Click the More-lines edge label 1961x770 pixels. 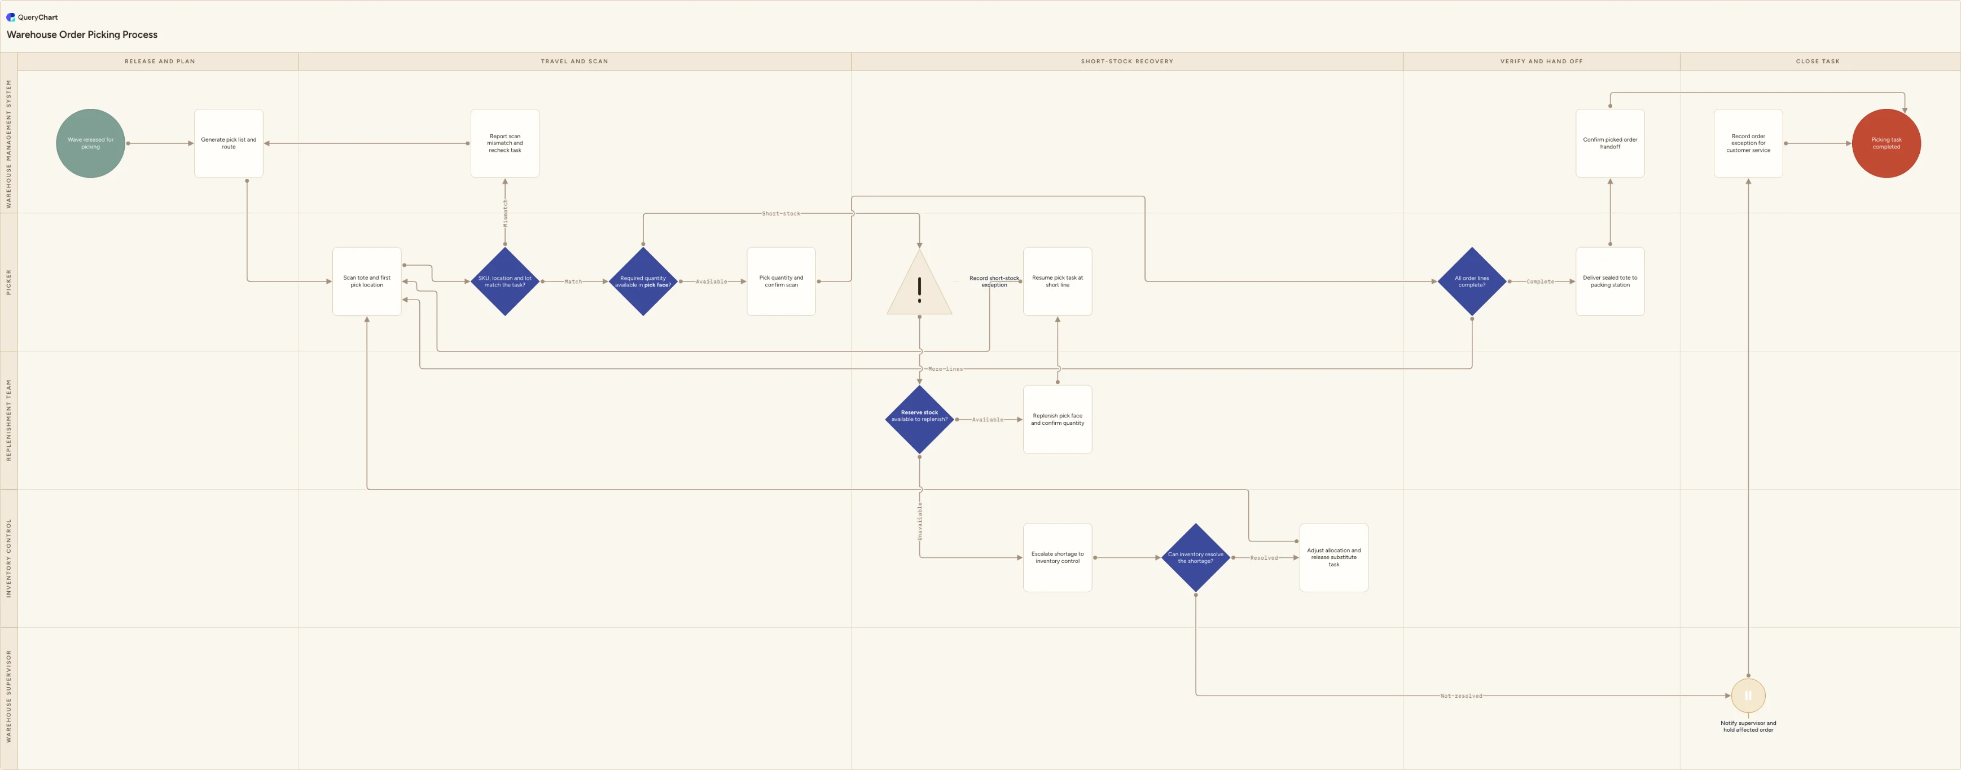click(945, 369)
